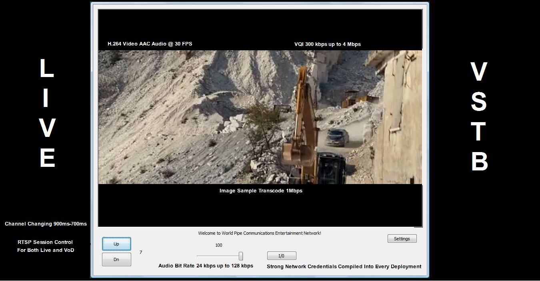Click the car on the quarry road

[x=337, y=137]
